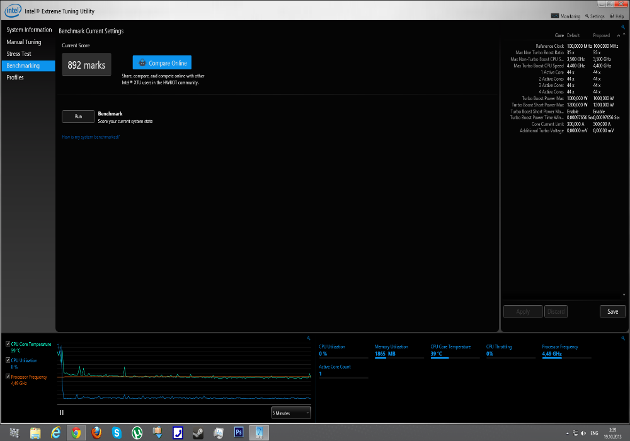Select Max Turbo Boost CPU Speed row
Screen dimensions: 630x441
click(x=562, y=66)
